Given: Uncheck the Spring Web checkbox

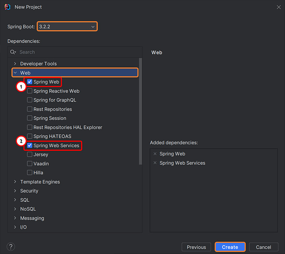Looking at the screenshot, I should click(x=29, y=82).
